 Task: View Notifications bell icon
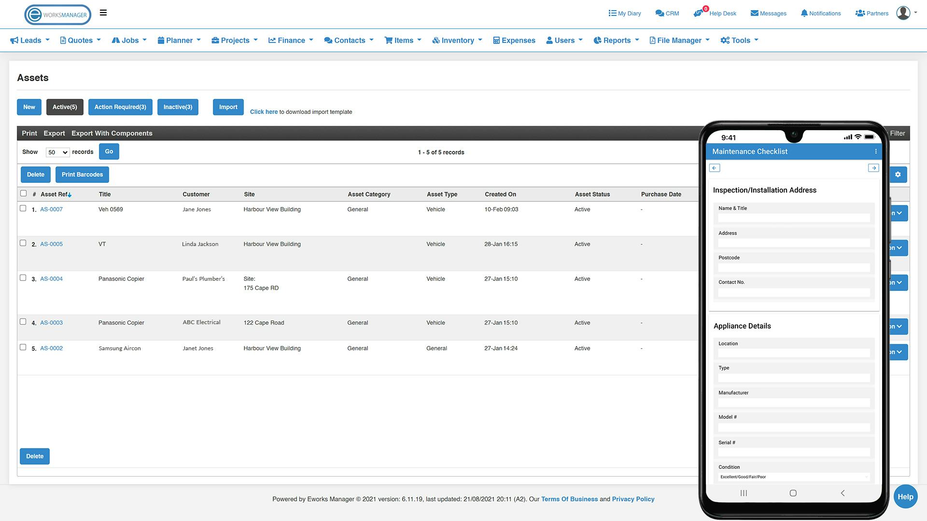coord(804,13)
